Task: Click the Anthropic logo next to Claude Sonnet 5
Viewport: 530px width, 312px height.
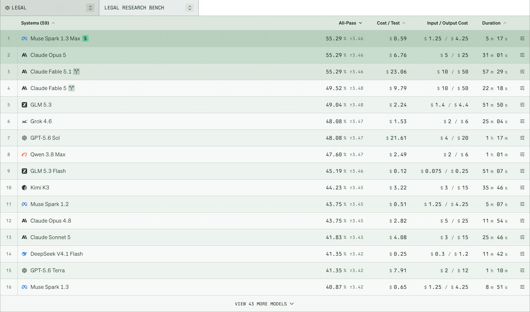Action: 24,237
